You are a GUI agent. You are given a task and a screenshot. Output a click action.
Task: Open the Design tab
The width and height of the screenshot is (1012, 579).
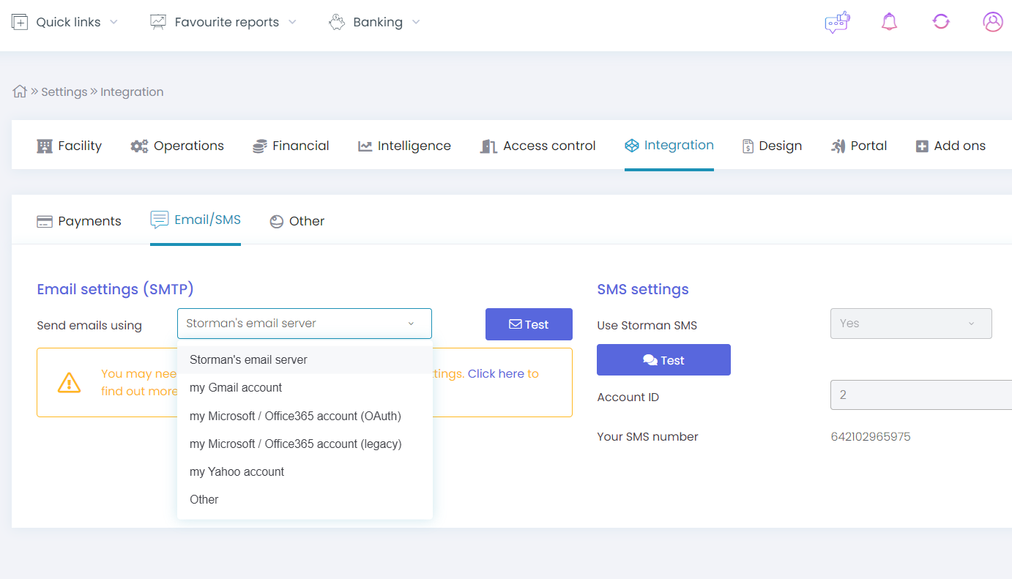pyautogui.click(x=772, y=146)
